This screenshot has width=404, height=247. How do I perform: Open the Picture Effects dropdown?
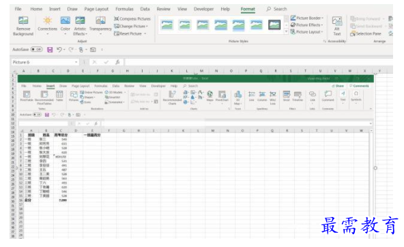306,25
